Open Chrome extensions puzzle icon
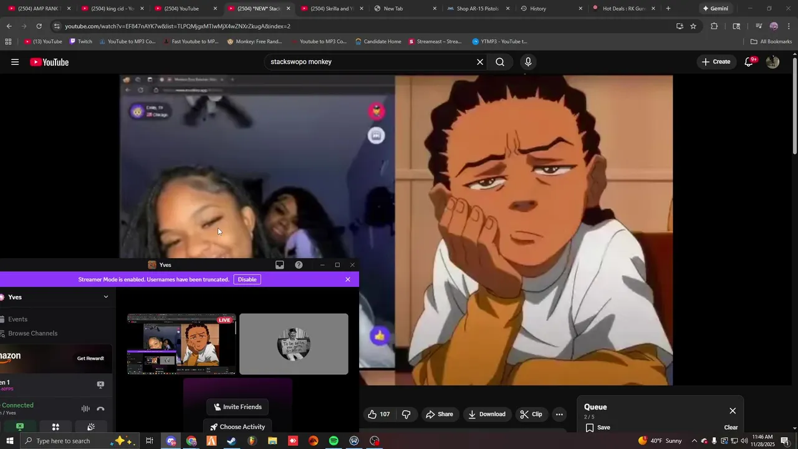This screenshot has height=449, width=798. click(x=714, y=26)
